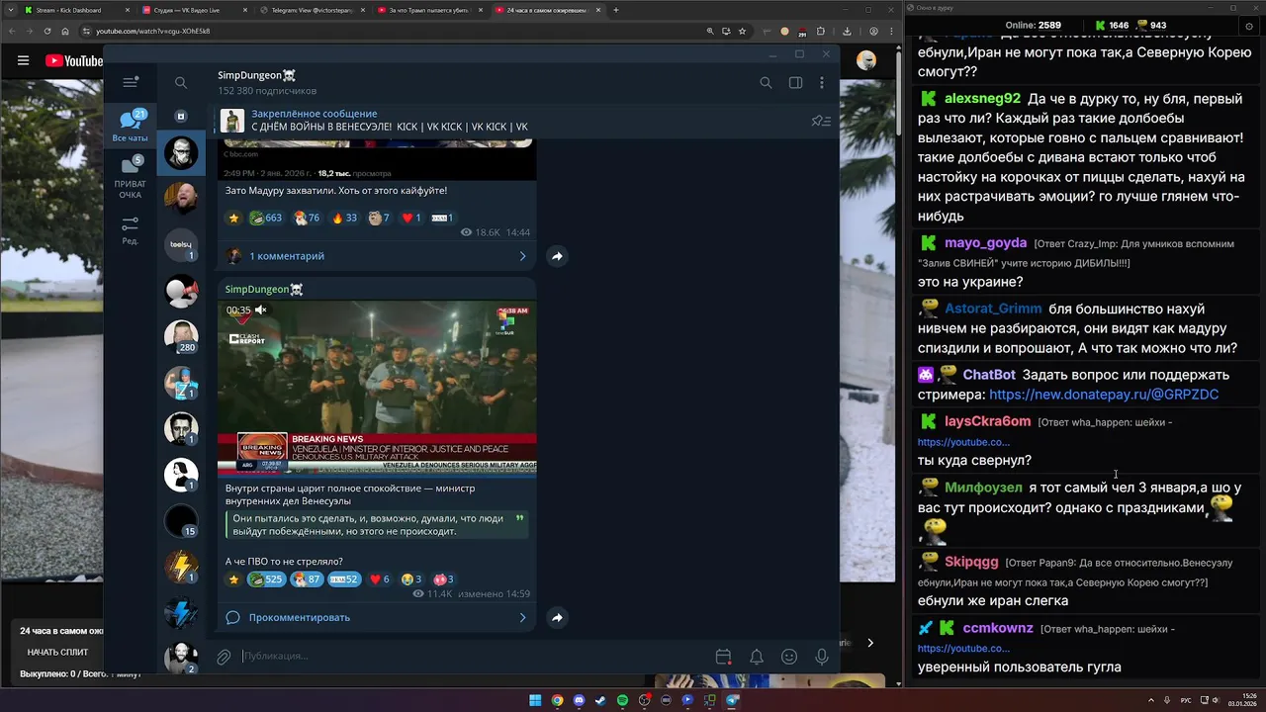
Task: Open Windows Start menu
Action: 535,700
